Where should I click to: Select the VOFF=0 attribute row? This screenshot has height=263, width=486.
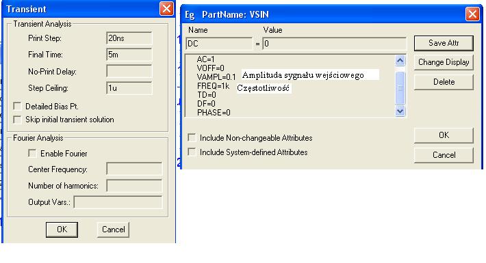(x=210, y=68)
